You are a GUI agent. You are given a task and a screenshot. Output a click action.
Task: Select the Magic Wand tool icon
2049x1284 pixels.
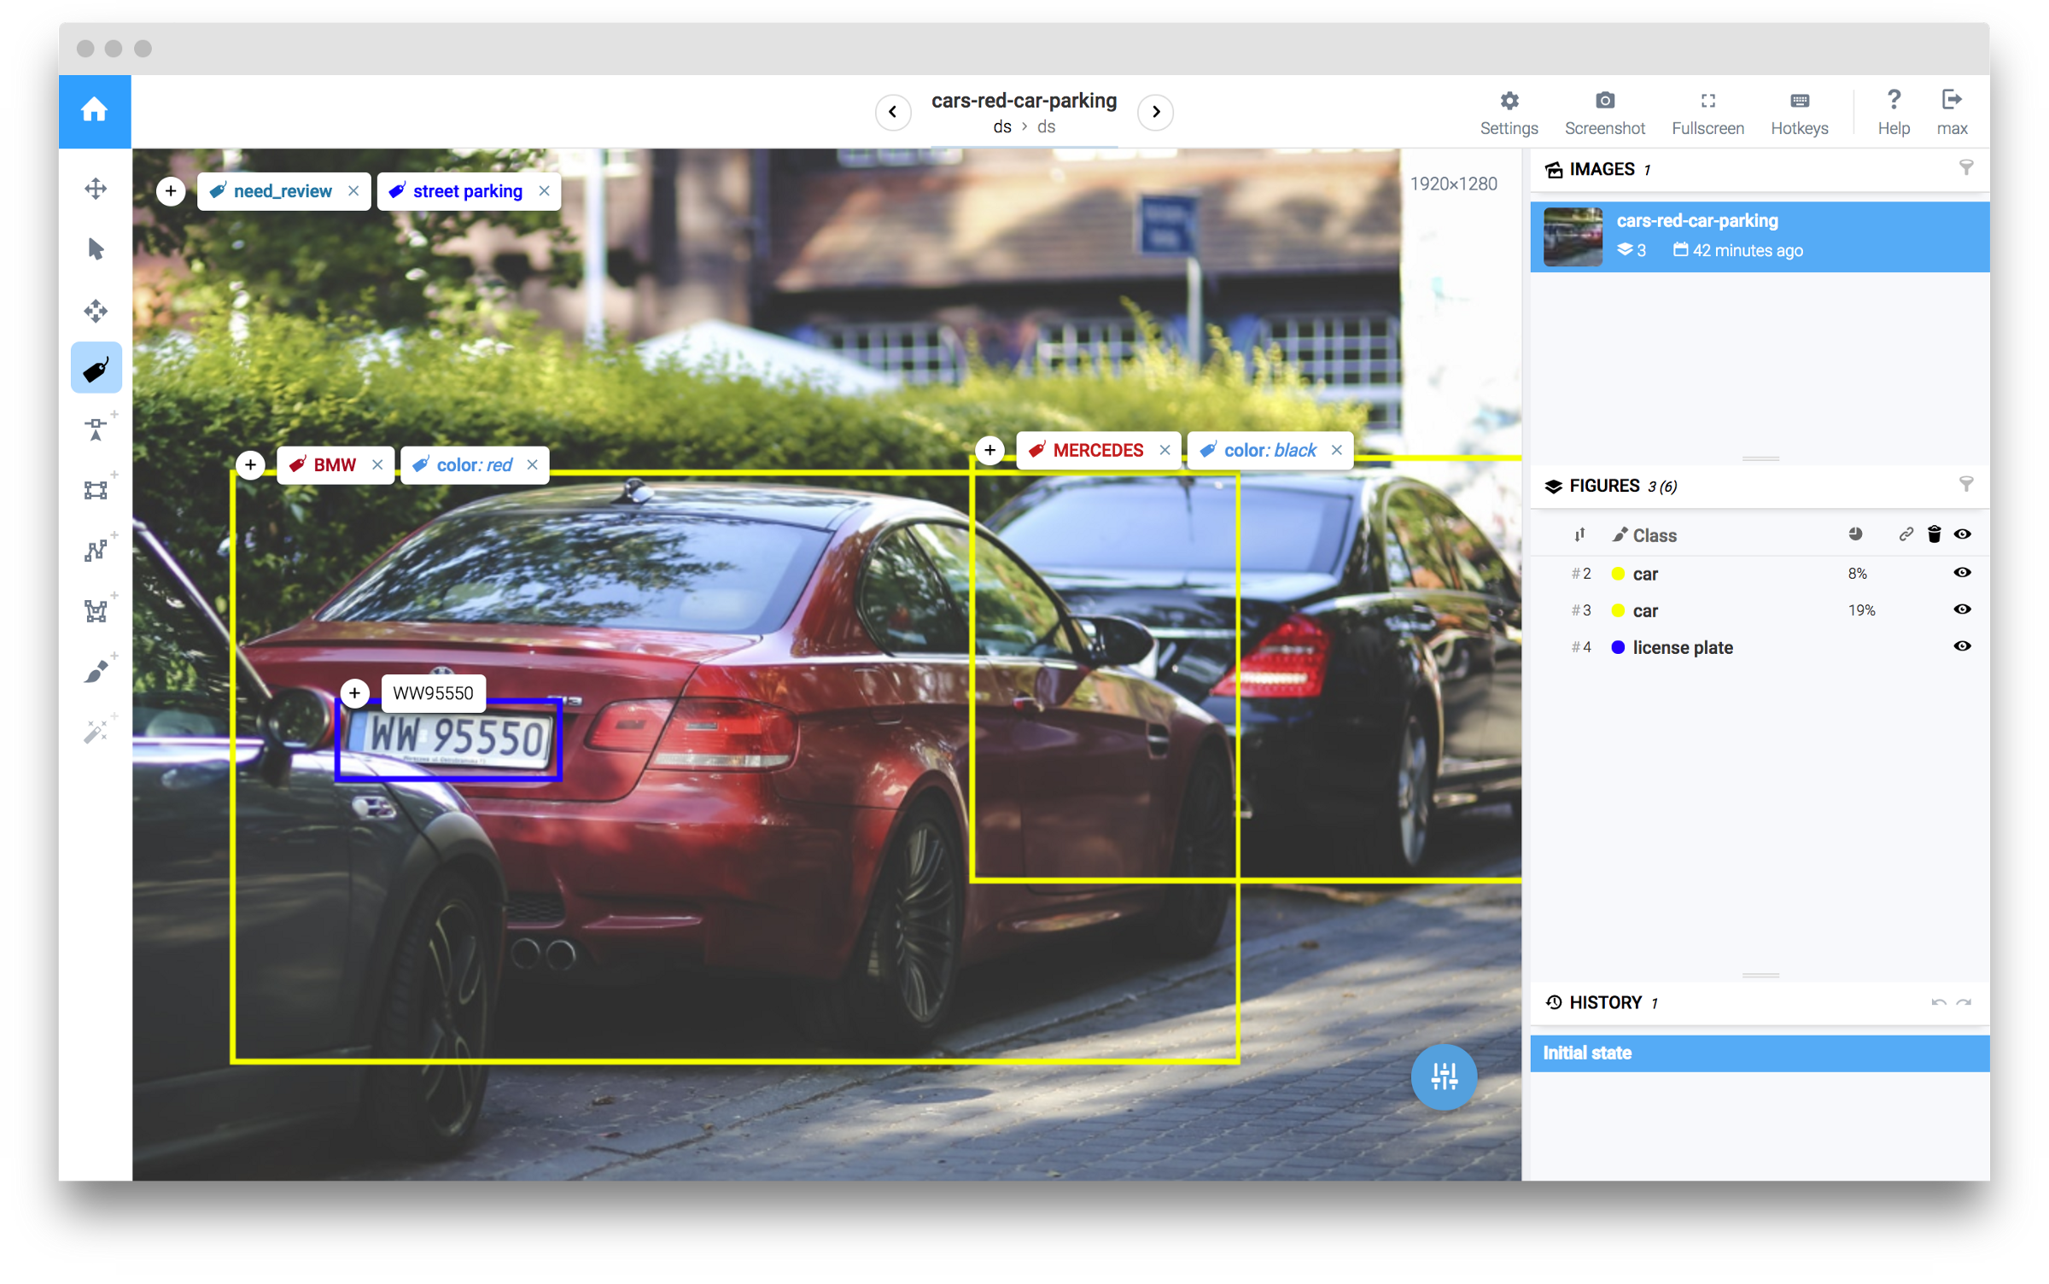click(x=96, y=732)
